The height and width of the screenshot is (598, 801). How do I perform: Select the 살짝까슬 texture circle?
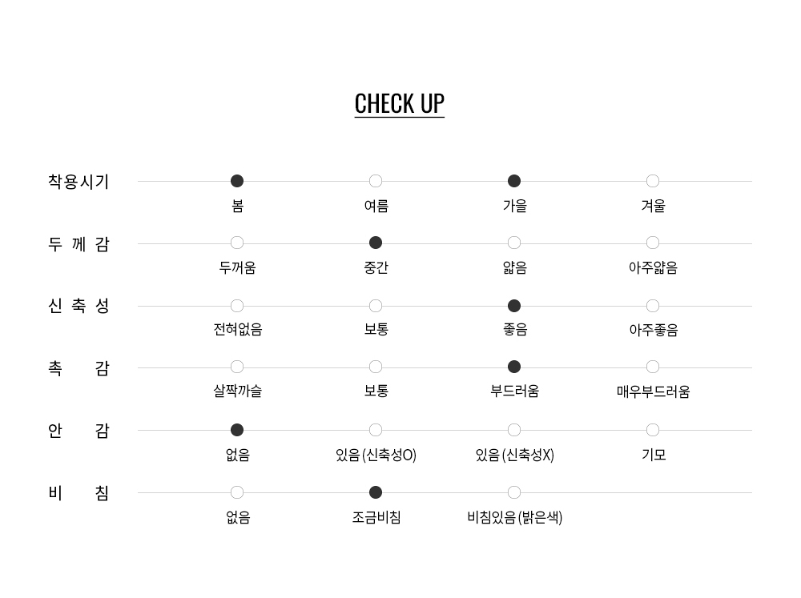[237, 367]
